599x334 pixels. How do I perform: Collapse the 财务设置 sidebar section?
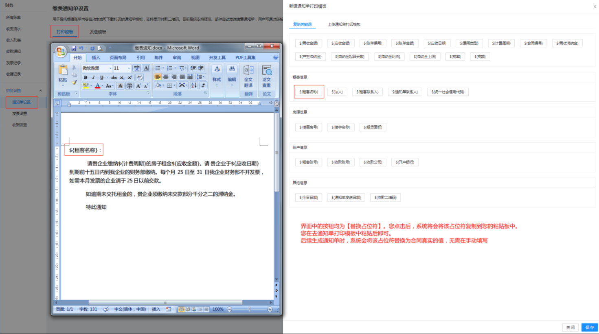tap(40, 90)
